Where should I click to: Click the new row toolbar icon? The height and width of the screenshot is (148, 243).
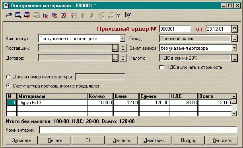tap(9, 15)
